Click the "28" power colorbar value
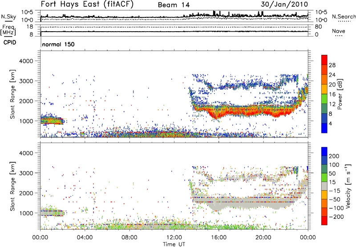The image size is (356, 247). 332,65
